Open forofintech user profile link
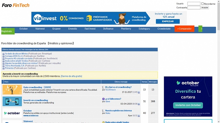The image size is (220, 123). coord(110,90)
